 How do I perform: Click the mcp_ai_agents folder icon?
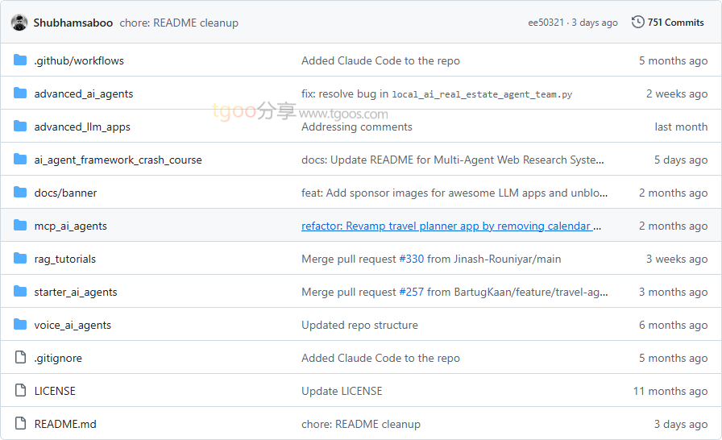20,226
